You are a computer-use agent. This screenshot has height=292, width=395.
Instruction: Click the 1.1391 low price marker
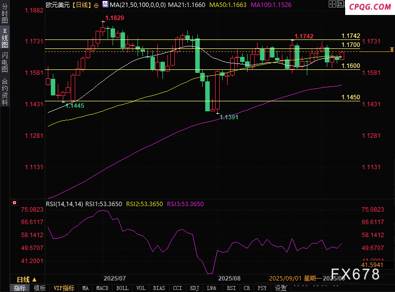click(x=229, y=117)
